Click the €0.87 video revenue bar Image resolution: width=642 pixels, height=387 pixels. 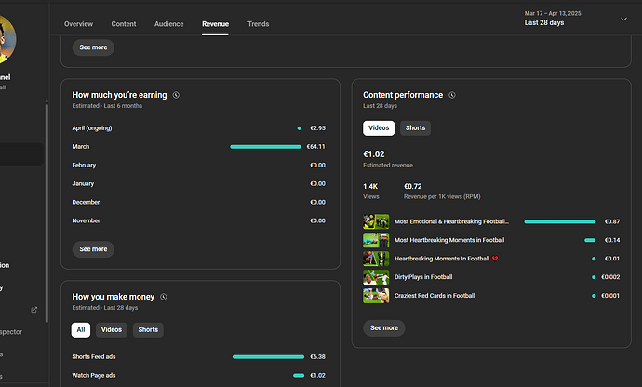[560, 221]
